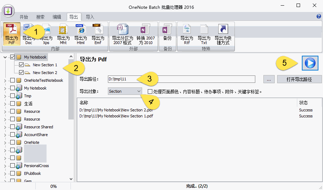The width and height of the screenshot is (323, 190).
Task: Switch to the 搜索 tab
Action: point(40,17)
